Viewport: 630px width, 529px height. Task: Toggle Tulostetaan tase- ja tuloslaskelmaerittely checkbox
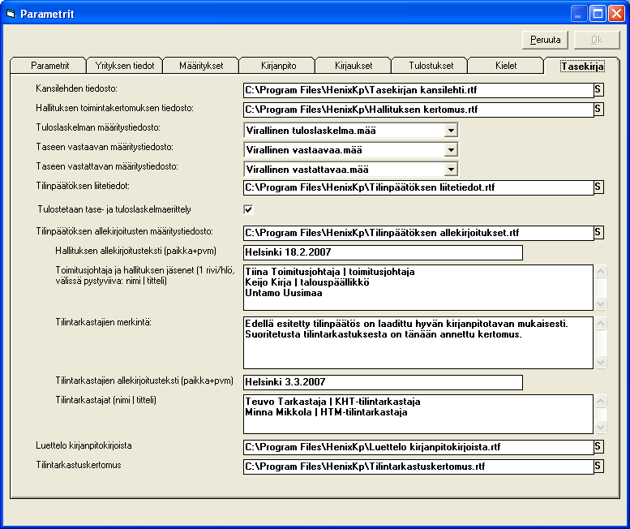pyautogui.click(x=248, y=209)
